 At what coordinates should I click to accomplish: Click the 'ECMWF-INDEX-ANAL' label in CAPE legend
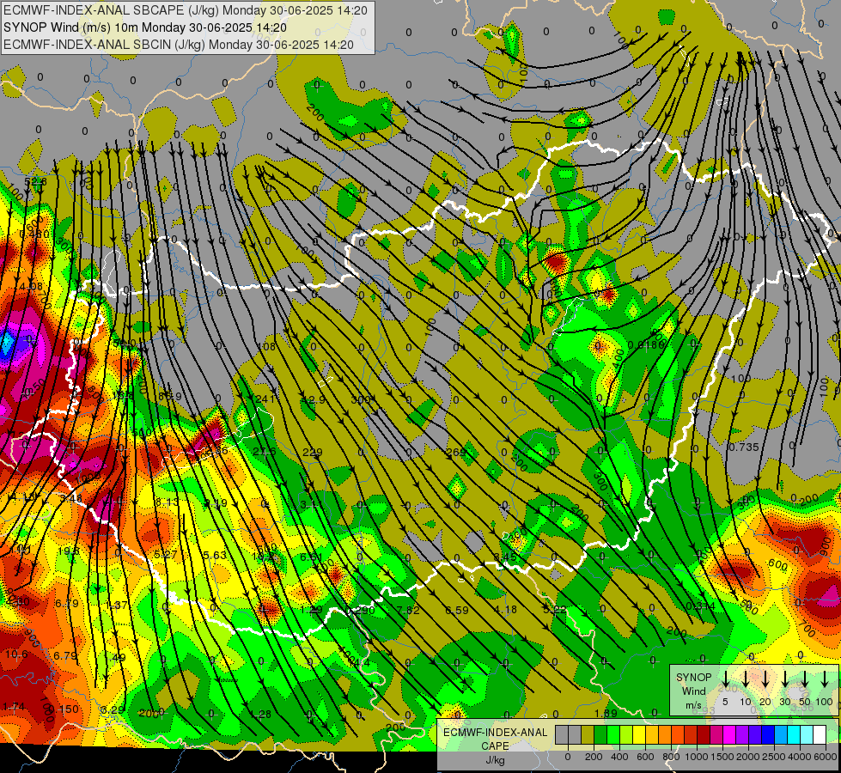tap(495, 733)
